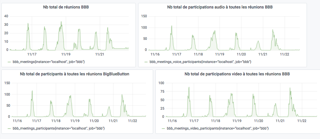This screenshot has width=320, height=139.
Task: Click color line beside bbb_meetings_video_participants legend
Action: 163,129
